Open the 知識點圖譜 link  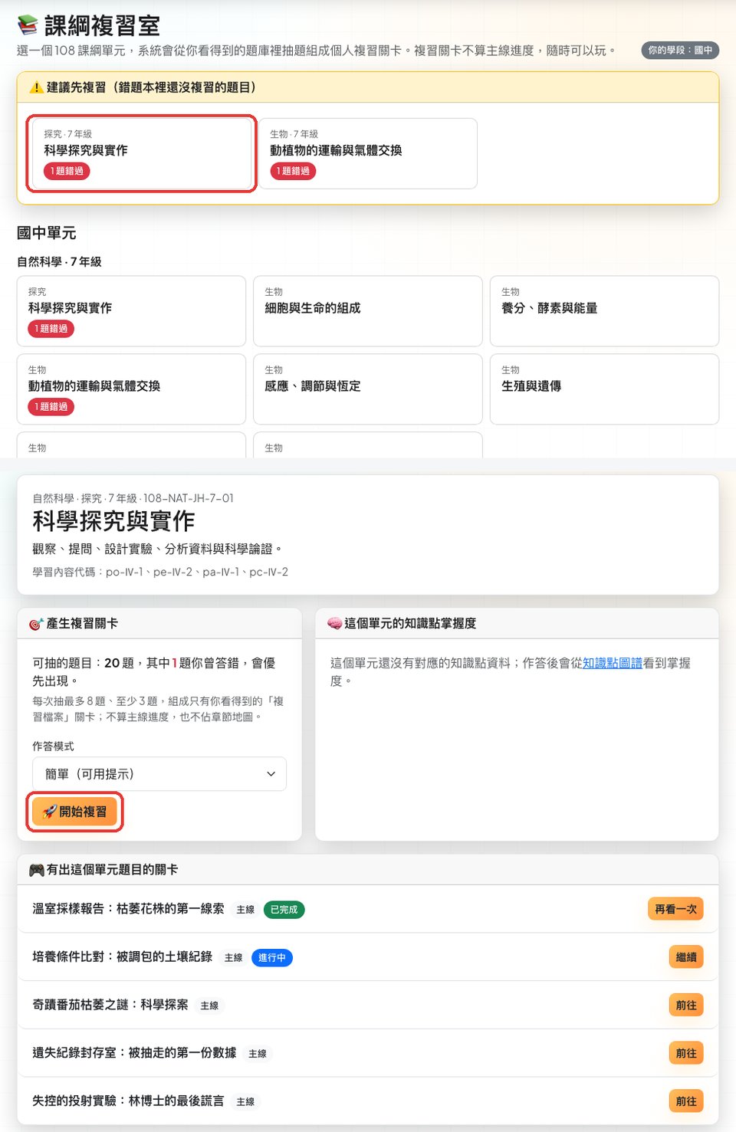point(613,663)
